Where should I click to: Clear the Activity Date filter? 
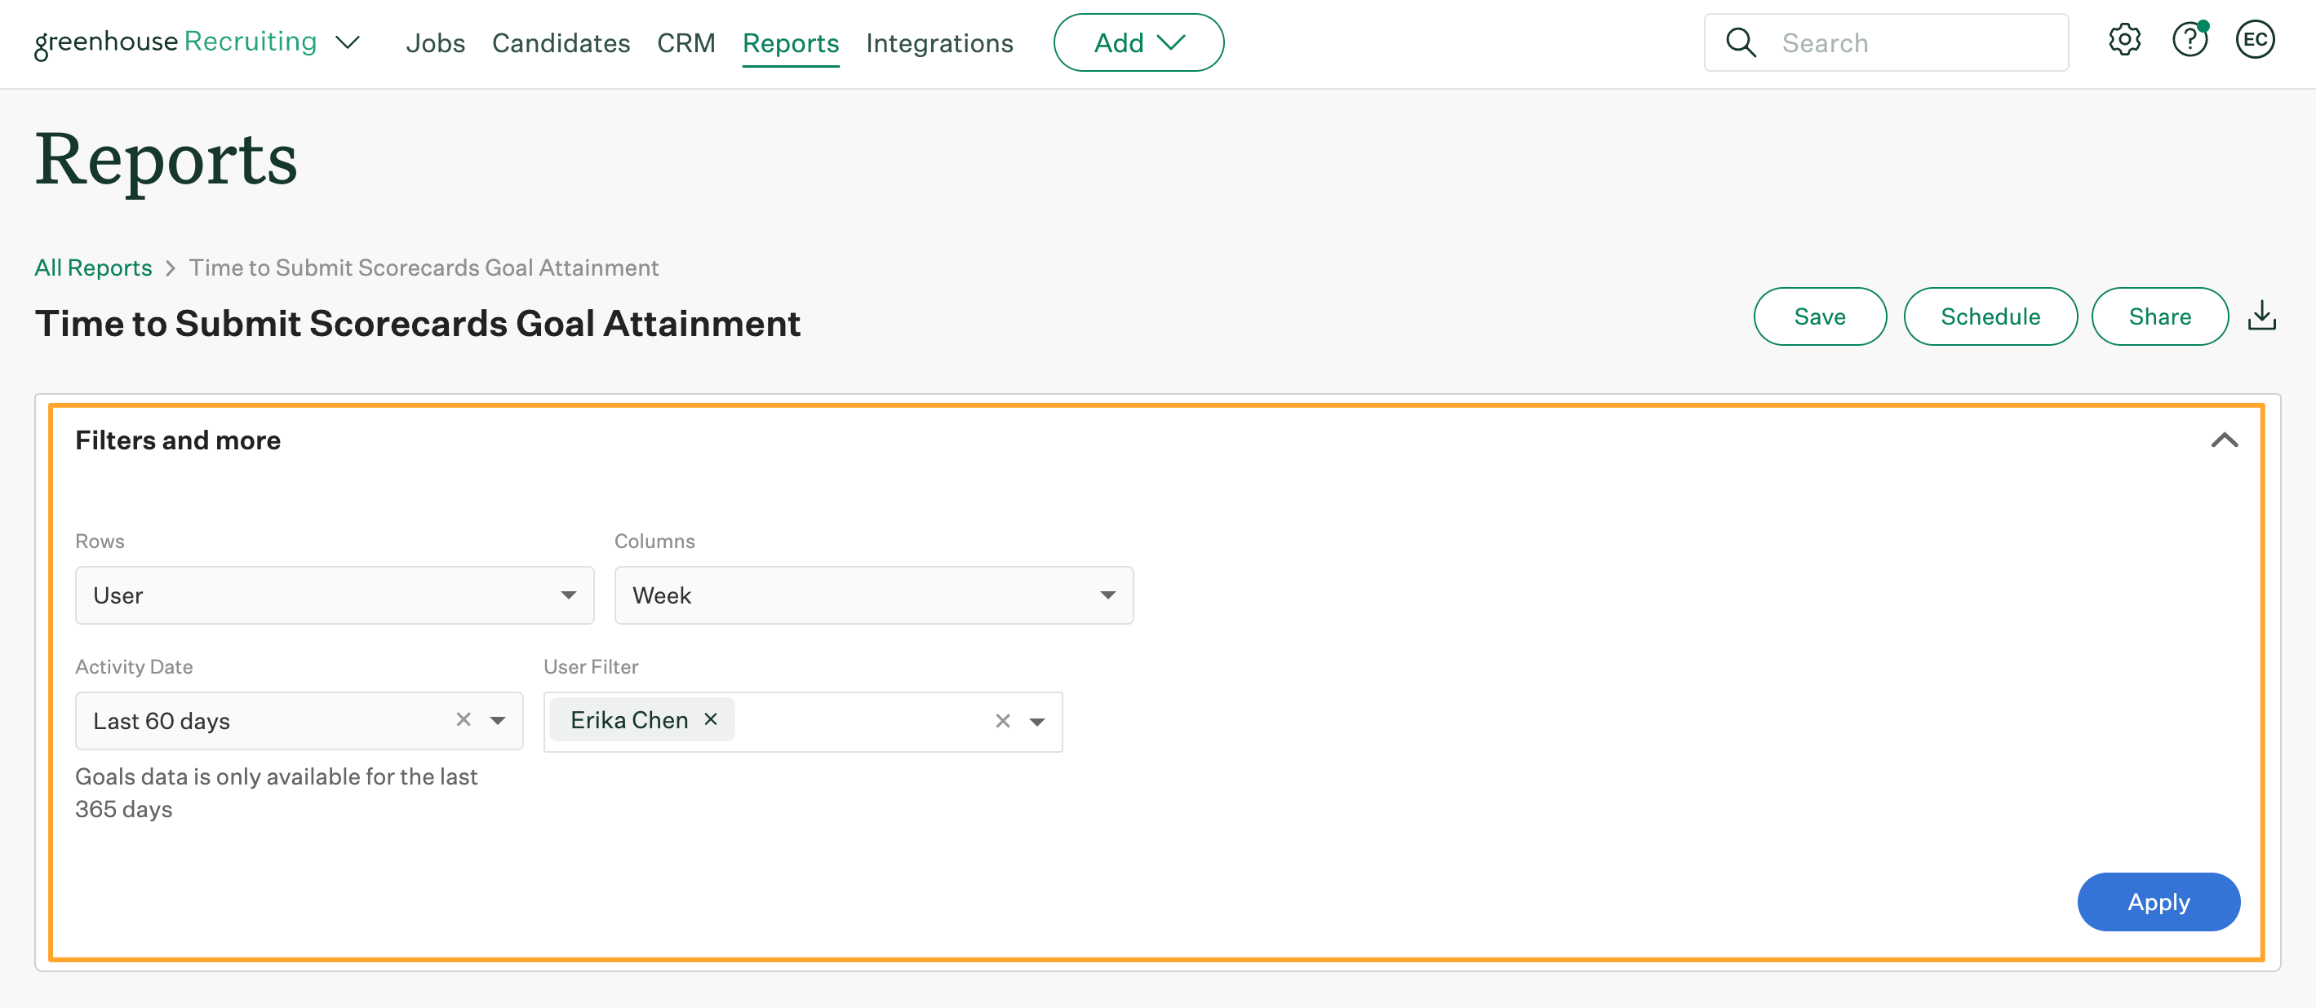tap(463, 720)
